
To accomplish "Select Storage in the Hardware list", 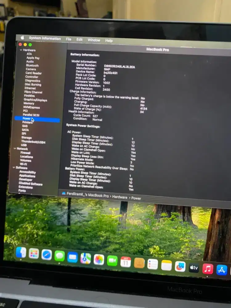I will (x=26, y=138).
